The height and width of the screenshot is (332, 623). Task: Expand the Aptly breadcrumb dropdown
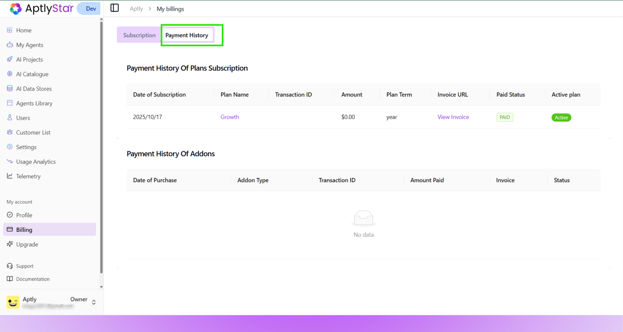click(x=136, y=9)
